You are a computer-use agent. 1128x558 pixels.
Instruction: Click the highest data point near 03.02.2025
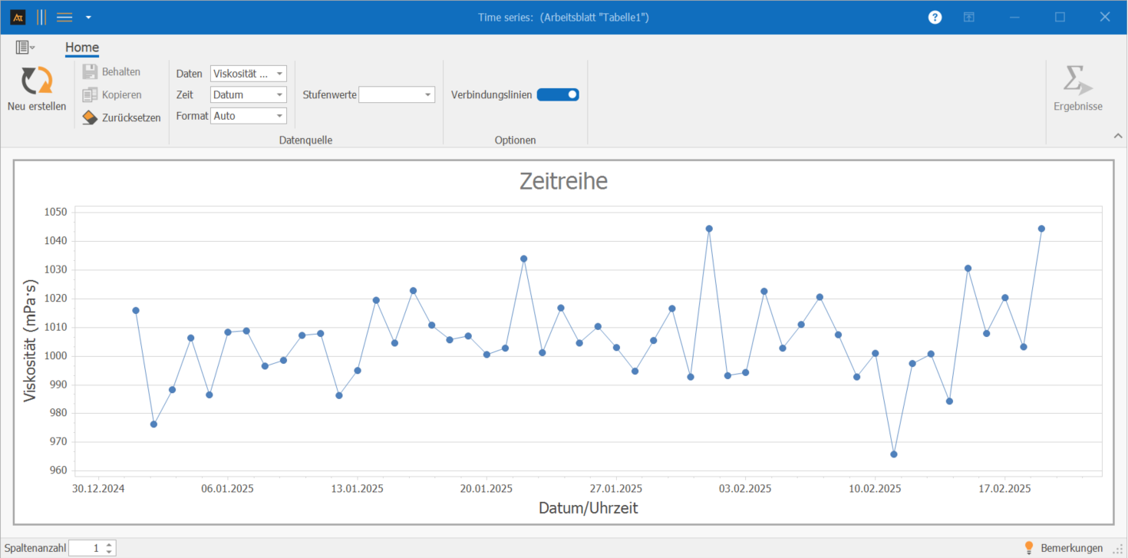(709, 229)
